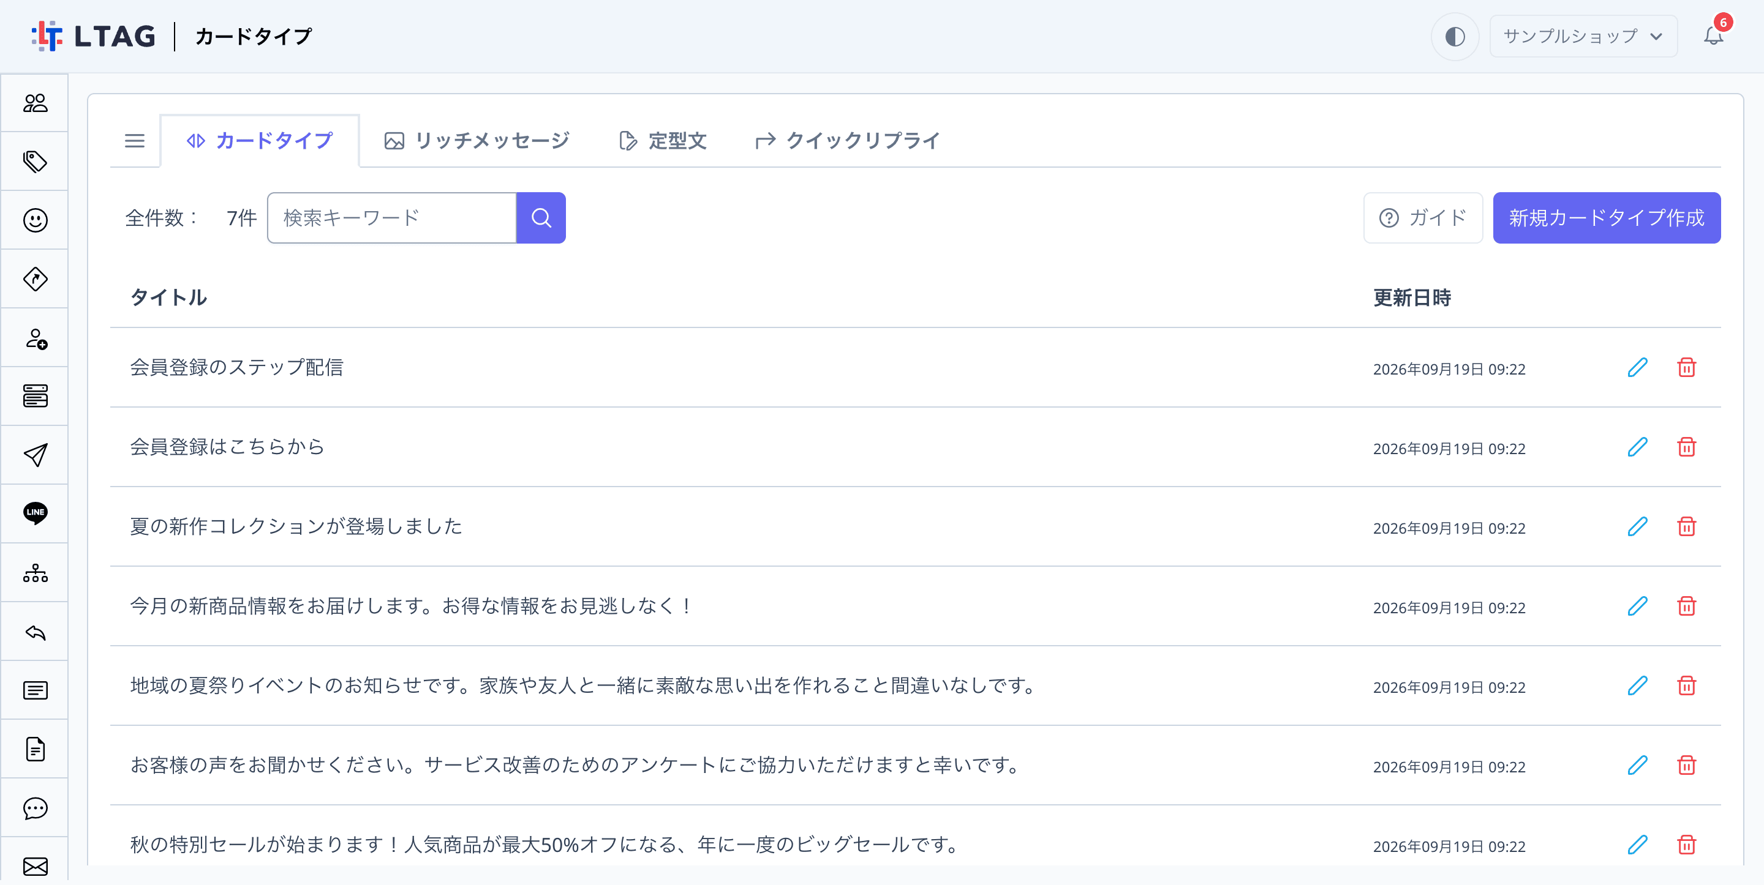Open the サンプルショップ shop dropdown
This screenshot has height=885, width=1764.
(x=1583, y=36)
